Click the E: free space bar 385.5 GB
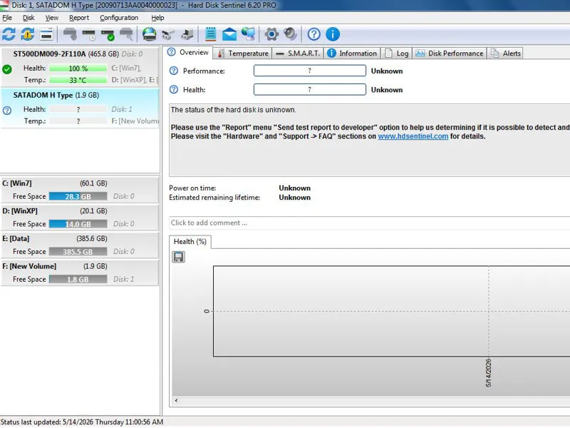Image resolution: width=570 pixels, height=428 pixels. tap(78, 252)
